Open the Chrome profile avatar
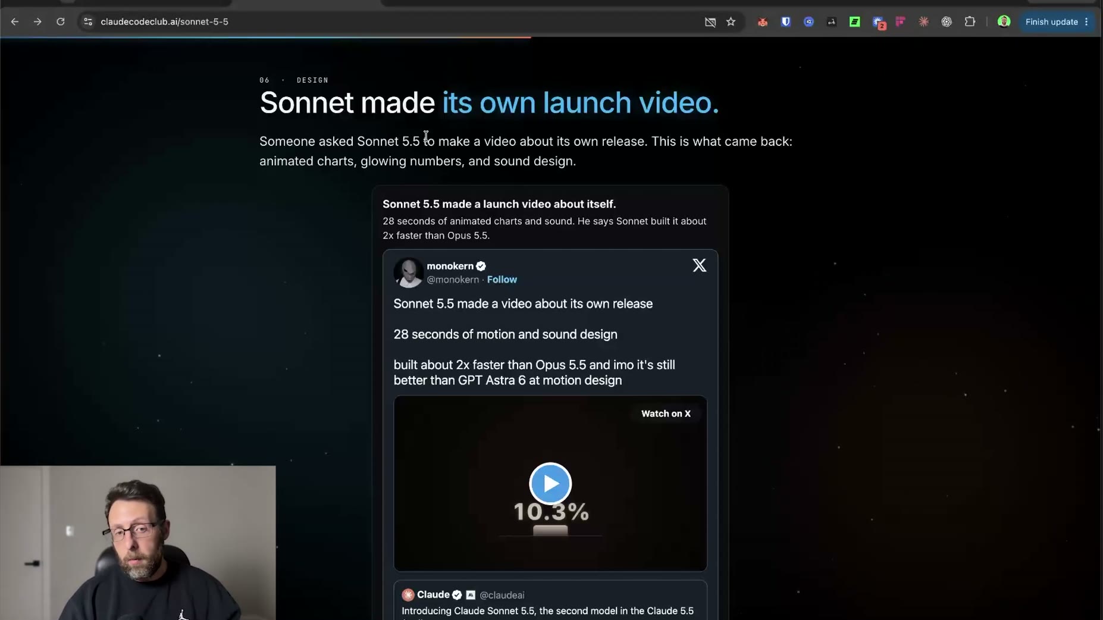This screenshot has height=620, width=1103. click(x=1004, y=22)
